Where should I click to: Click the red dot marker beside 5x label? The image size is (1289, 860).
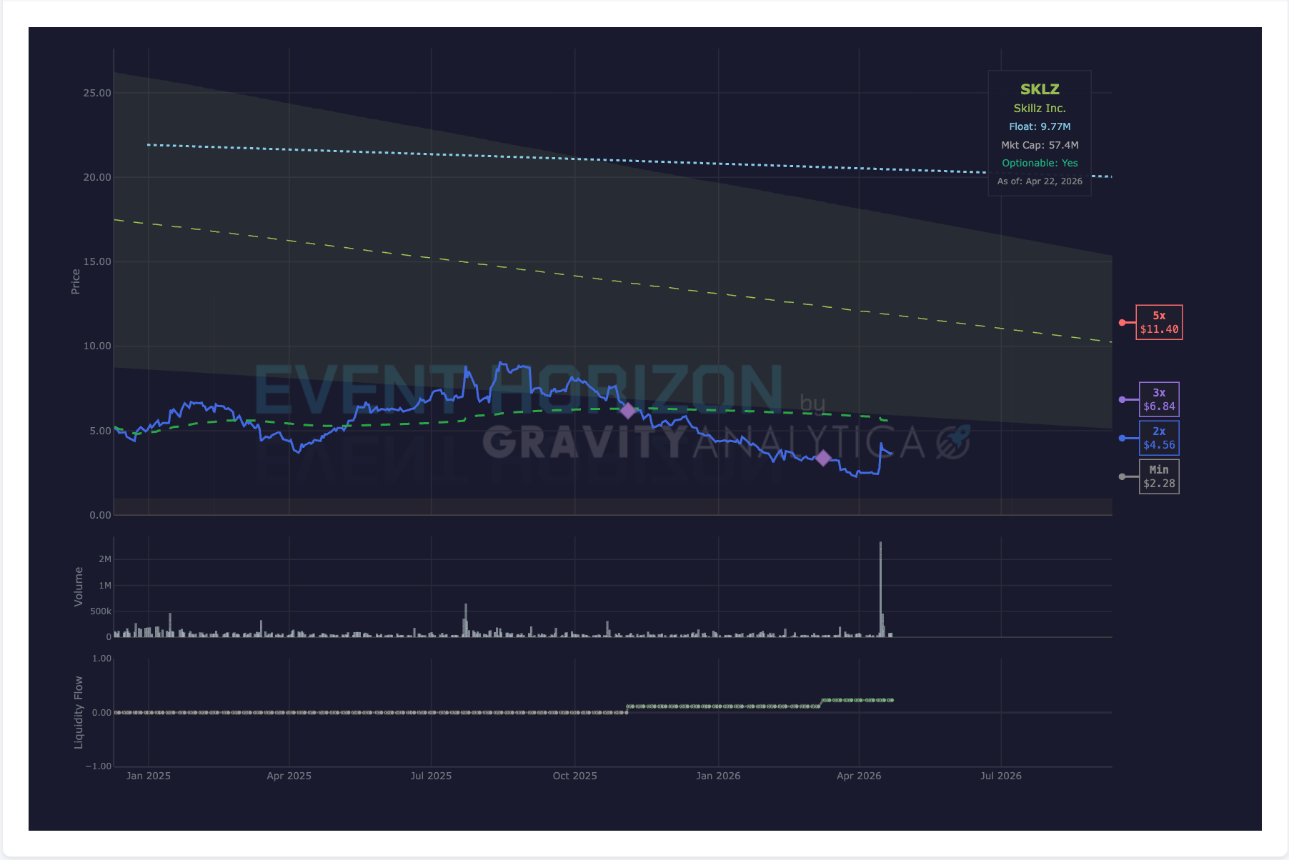point(1123,322)
